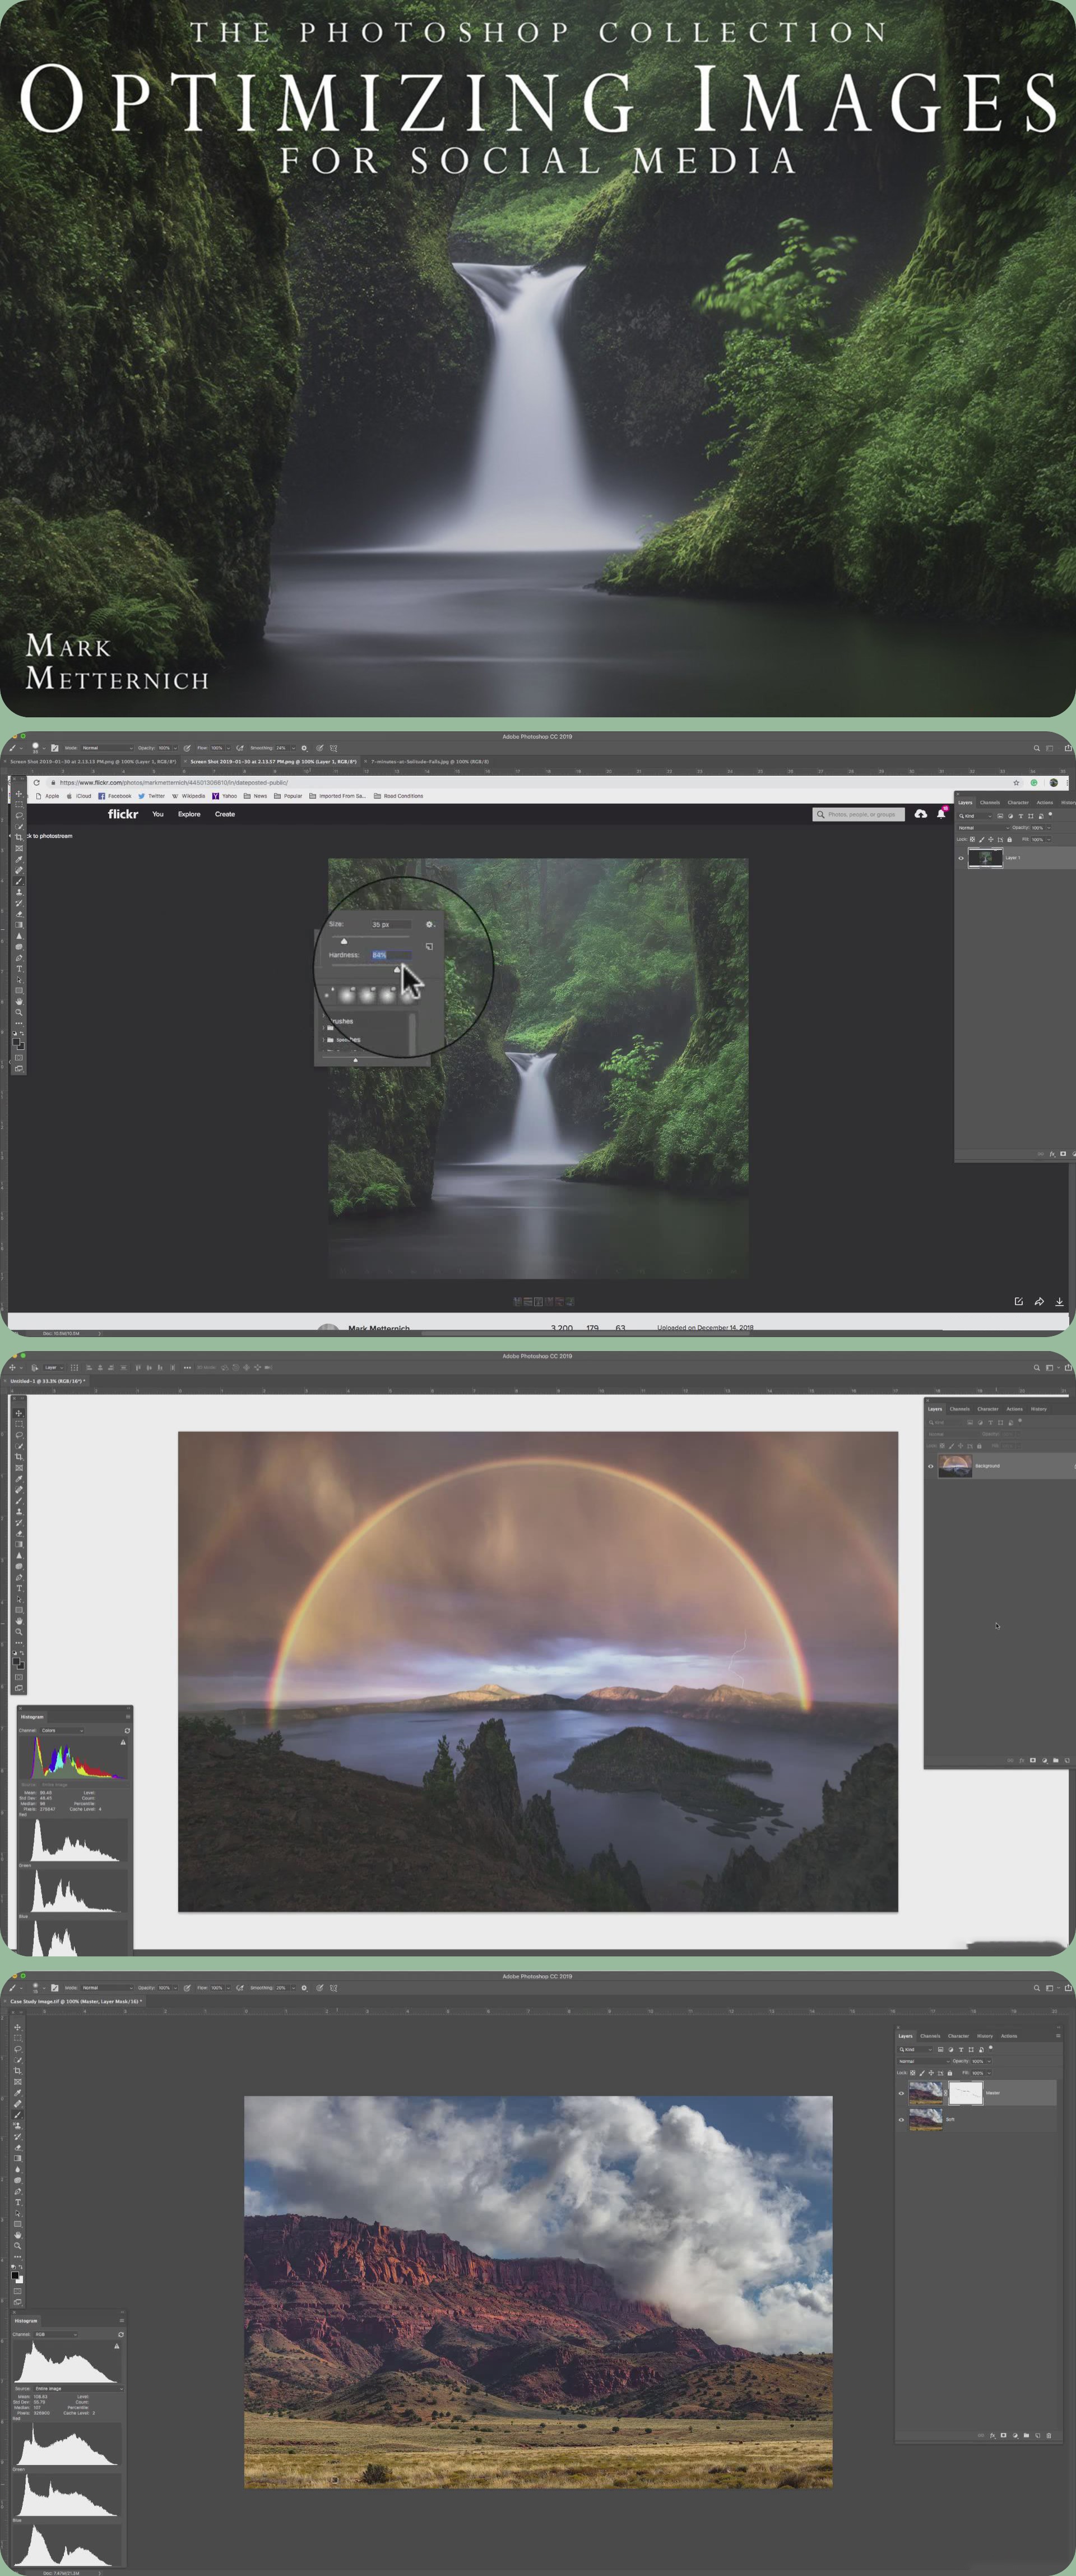Click the Master layer's white mask thumbnail
Viewport: 1076px width, 2576px height.
pos(965,2093)
